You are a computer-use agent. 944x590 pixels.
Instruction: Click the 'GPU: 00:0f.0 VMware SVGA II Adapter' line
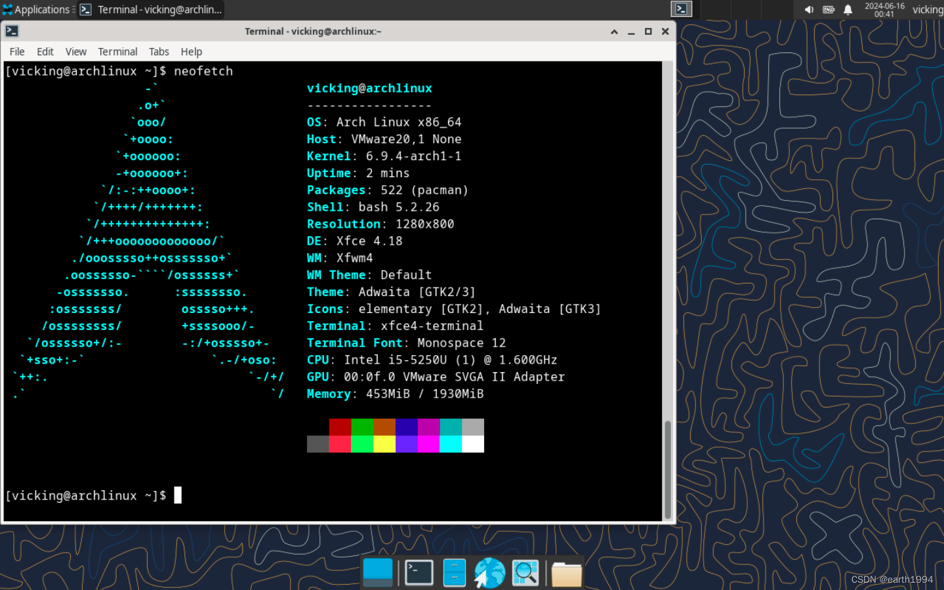[x=436, y=377]
